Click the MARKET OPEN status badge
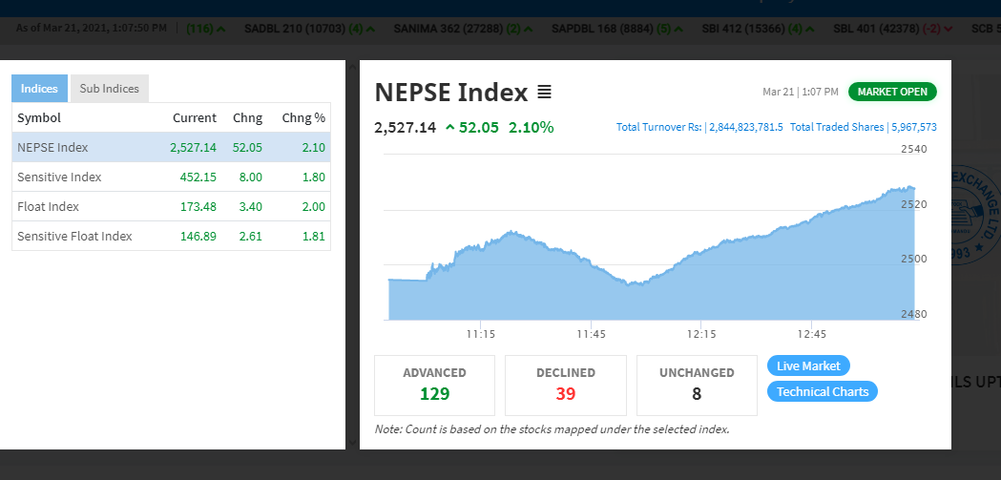 point(892,92)
